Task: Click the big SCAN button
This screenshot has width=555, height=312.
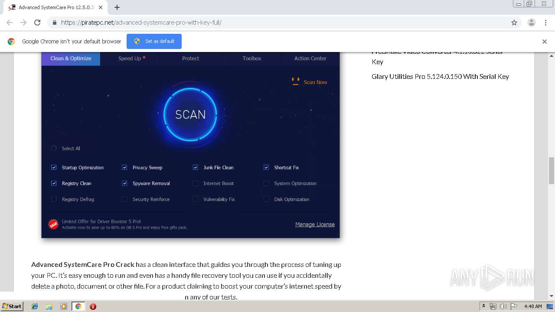Action: (190, 114)
